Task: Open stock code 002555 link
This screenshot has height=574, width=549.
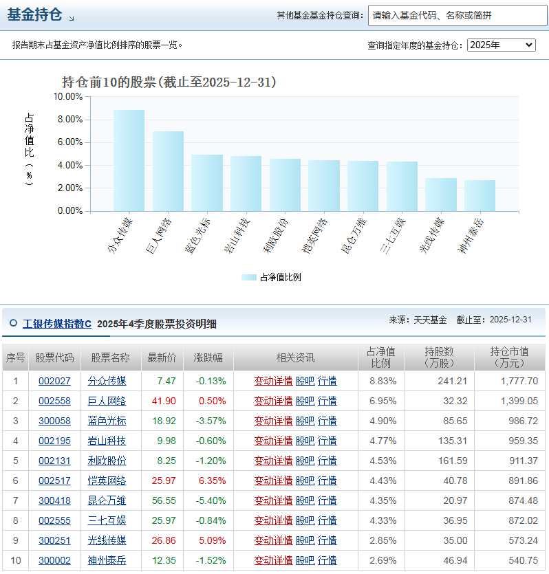Action: click(x=54, y=520)
